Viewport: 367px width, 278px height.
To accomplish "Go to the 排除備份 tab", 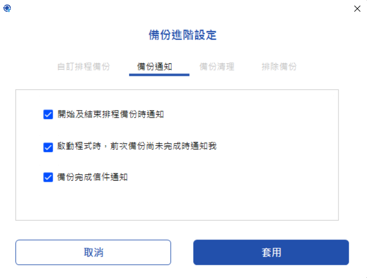I will [x=279, y=66].
